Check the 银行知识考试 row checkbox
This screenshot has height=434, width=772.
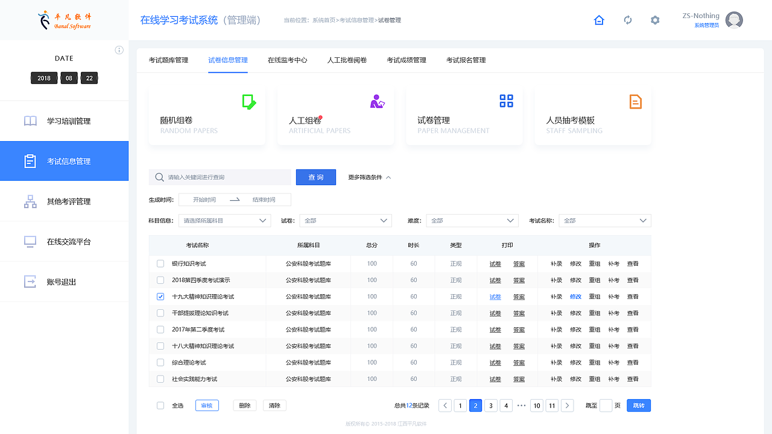coord(160,263)
